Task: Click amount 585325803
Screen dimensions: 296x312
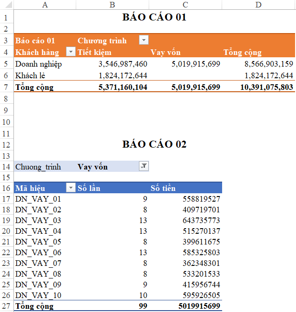Action: pyautogui.click(x=201, y=252)
